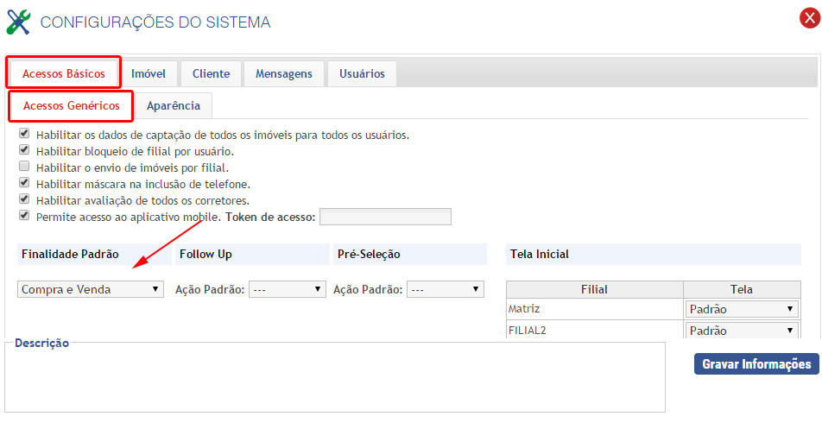Expand Pré-Seleção Ação Padrão dropdown
The image size is (822, 429).
445,290
